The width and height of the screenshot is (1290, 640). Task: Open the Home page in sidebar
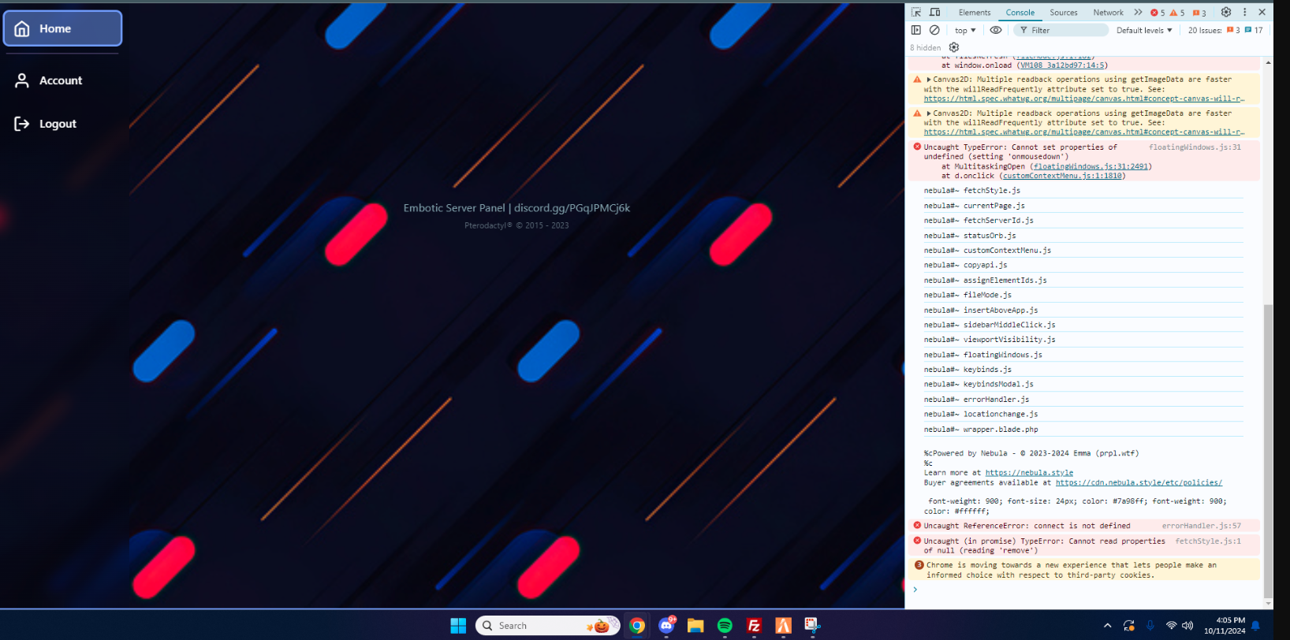(62, 28)
